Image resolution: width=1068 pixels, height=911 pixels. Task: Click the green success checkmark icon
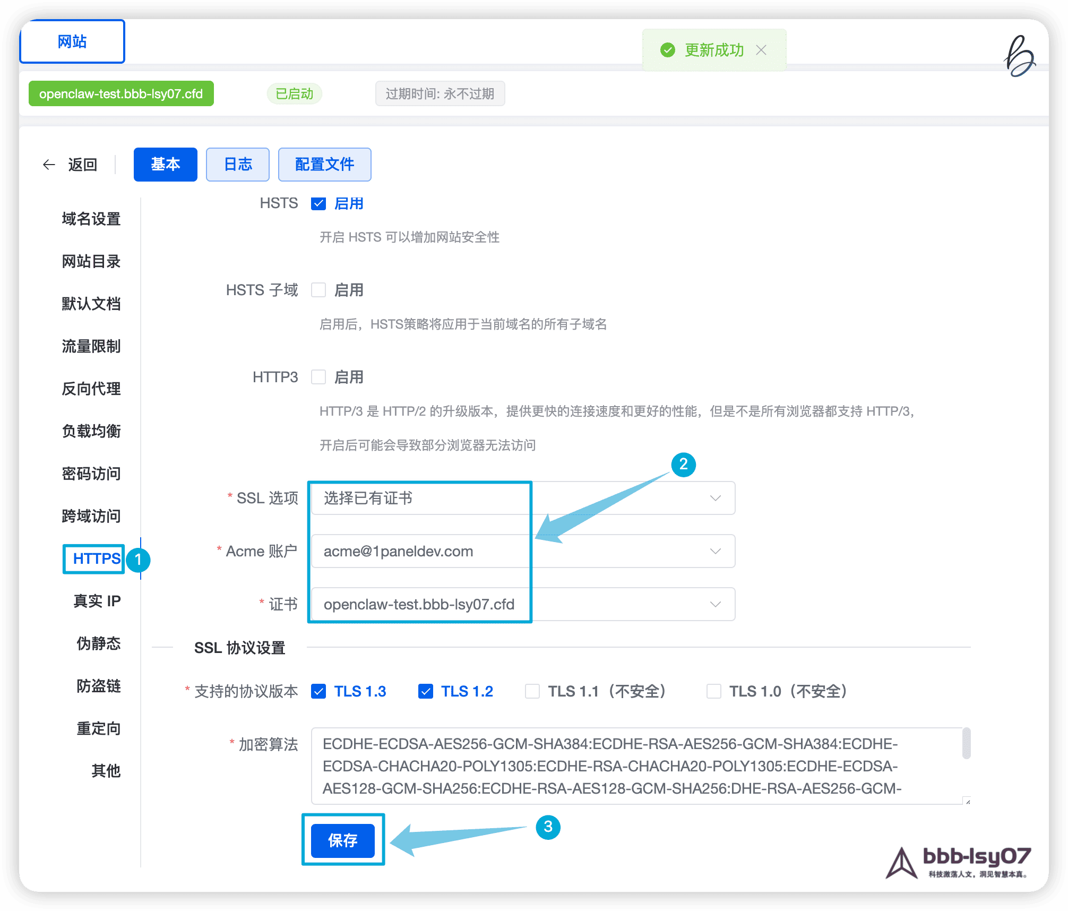[x=667, y=50]
